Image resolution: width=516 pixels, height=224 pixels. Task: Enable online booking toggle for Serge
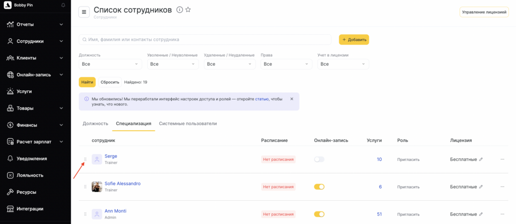tap(319, 159)
